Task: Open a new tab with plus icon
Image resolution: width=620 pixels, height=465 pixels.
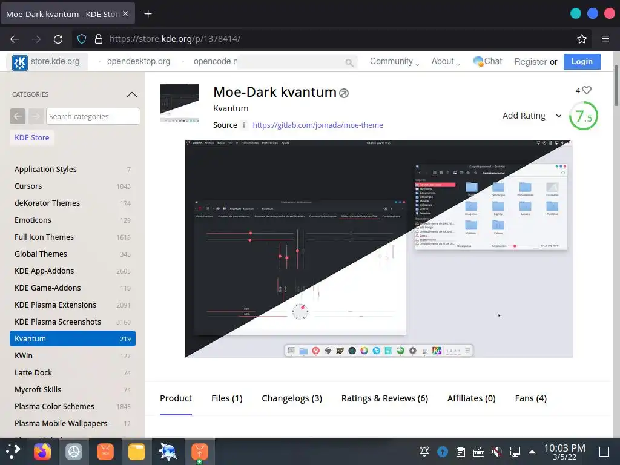Action: click(148, 14)
